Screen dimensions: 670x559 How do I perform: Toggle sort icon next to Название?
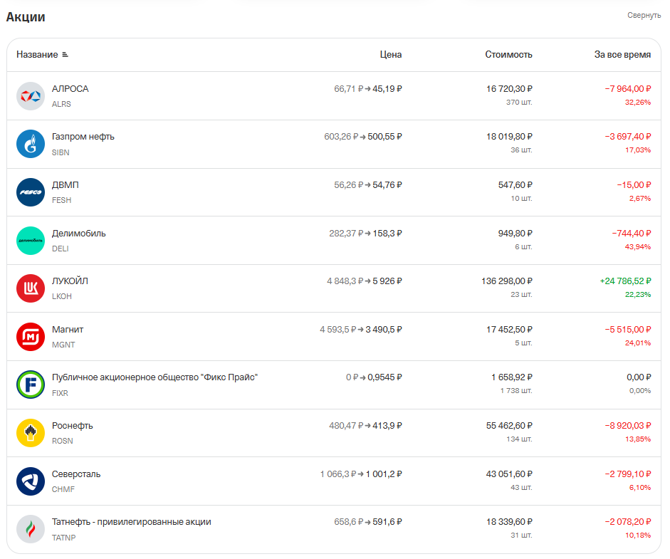point(65,55)
